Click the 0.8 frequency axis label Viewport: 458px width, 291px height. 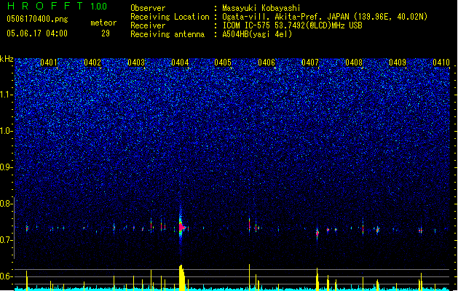7,204
